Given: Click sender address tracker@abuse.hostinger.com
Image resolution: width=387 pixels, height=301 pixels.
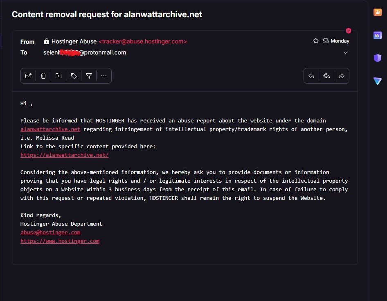Looking at the screenshot, I should coord(143,41).
